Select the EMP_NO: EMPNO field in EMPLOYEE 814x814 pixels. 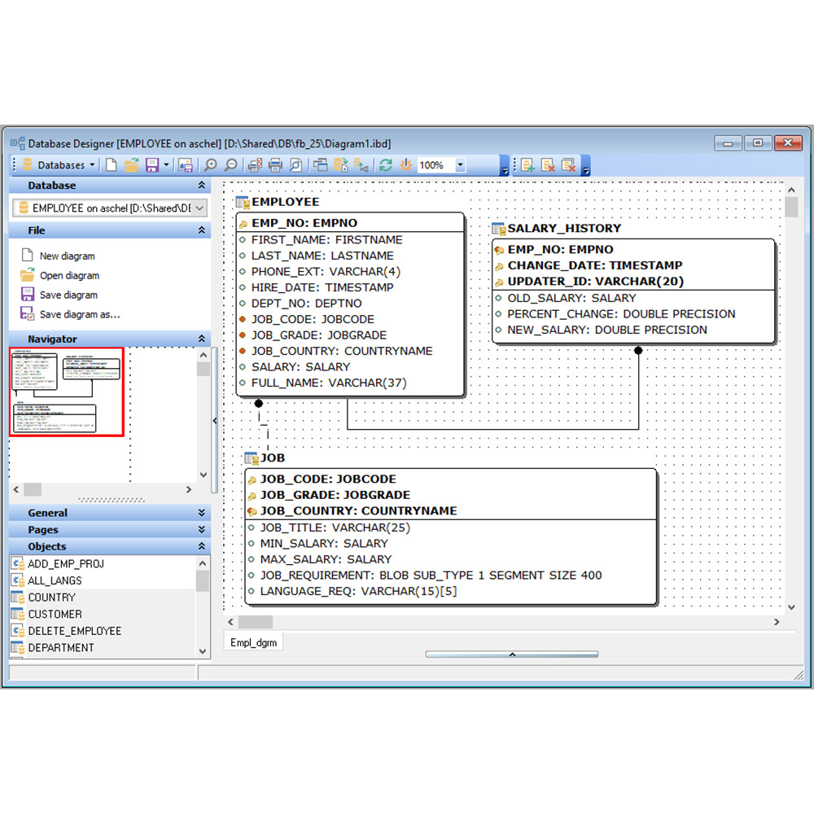(304, 223)
